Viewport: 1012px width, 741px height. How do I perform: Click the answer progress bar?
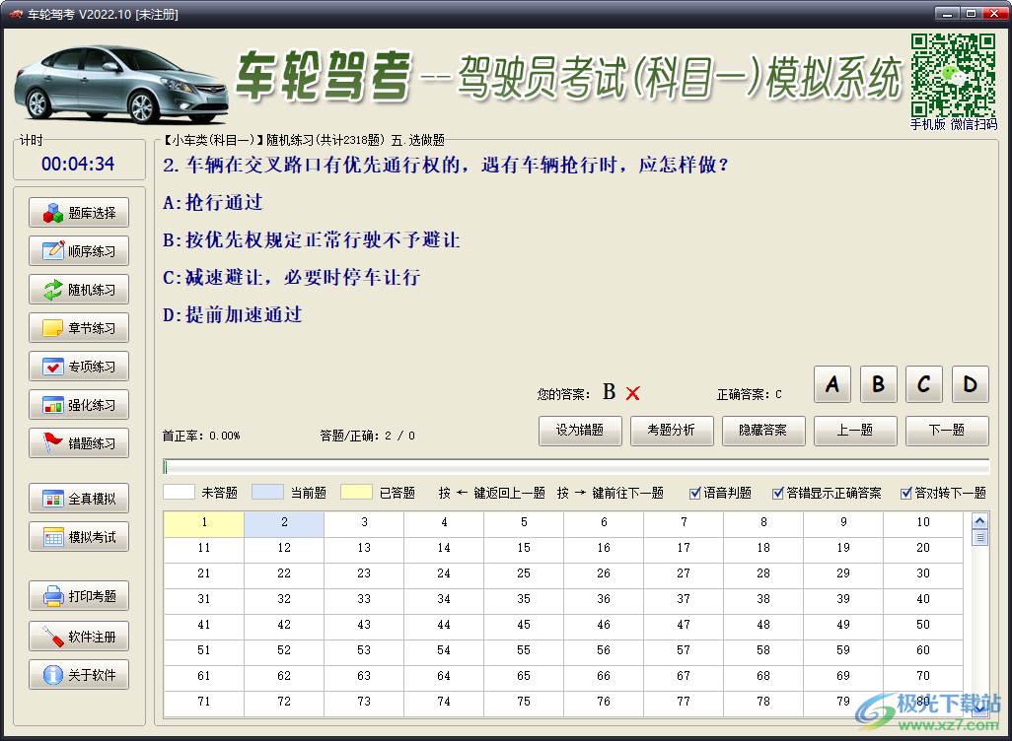point(576,466)
